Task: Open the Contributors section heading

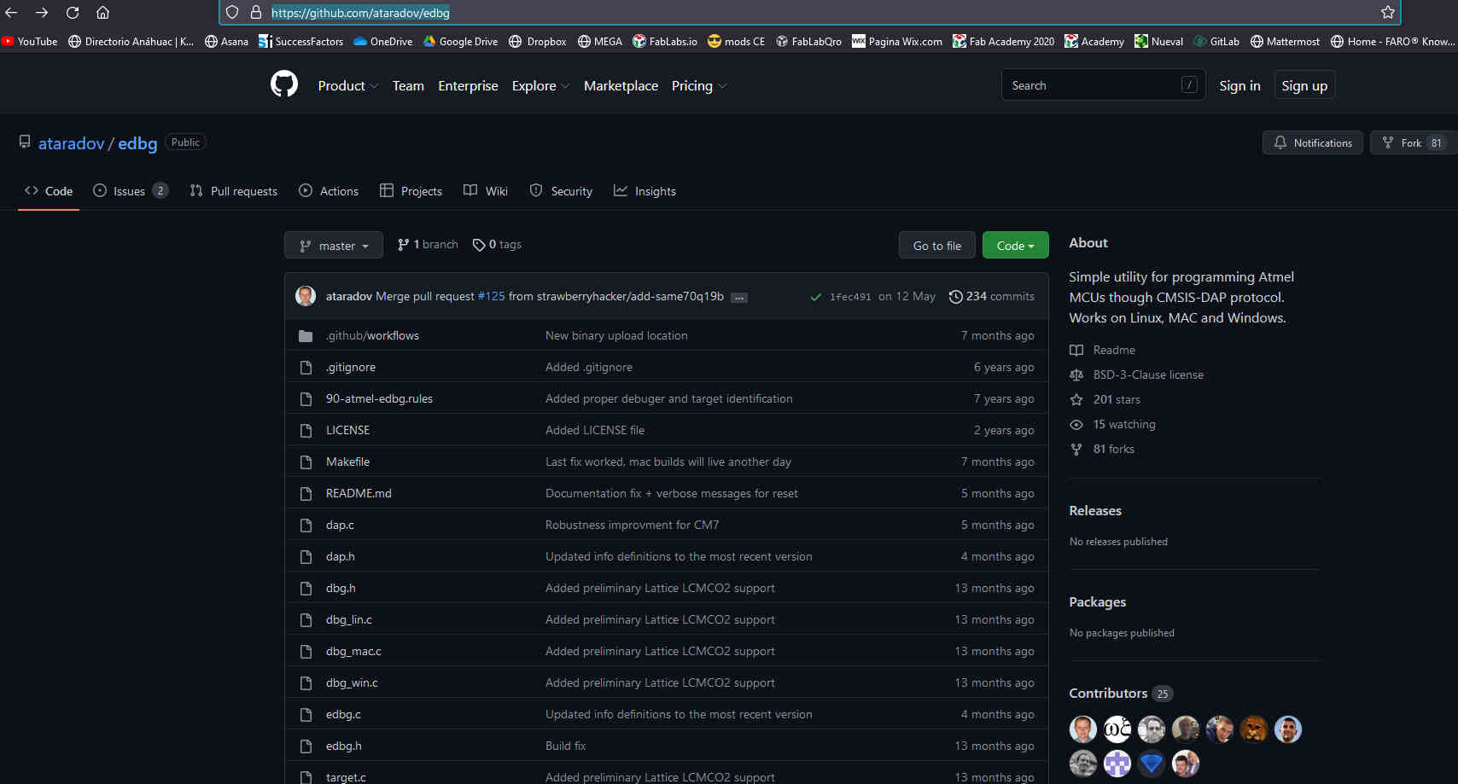Action: click(x=1108, y=694)
